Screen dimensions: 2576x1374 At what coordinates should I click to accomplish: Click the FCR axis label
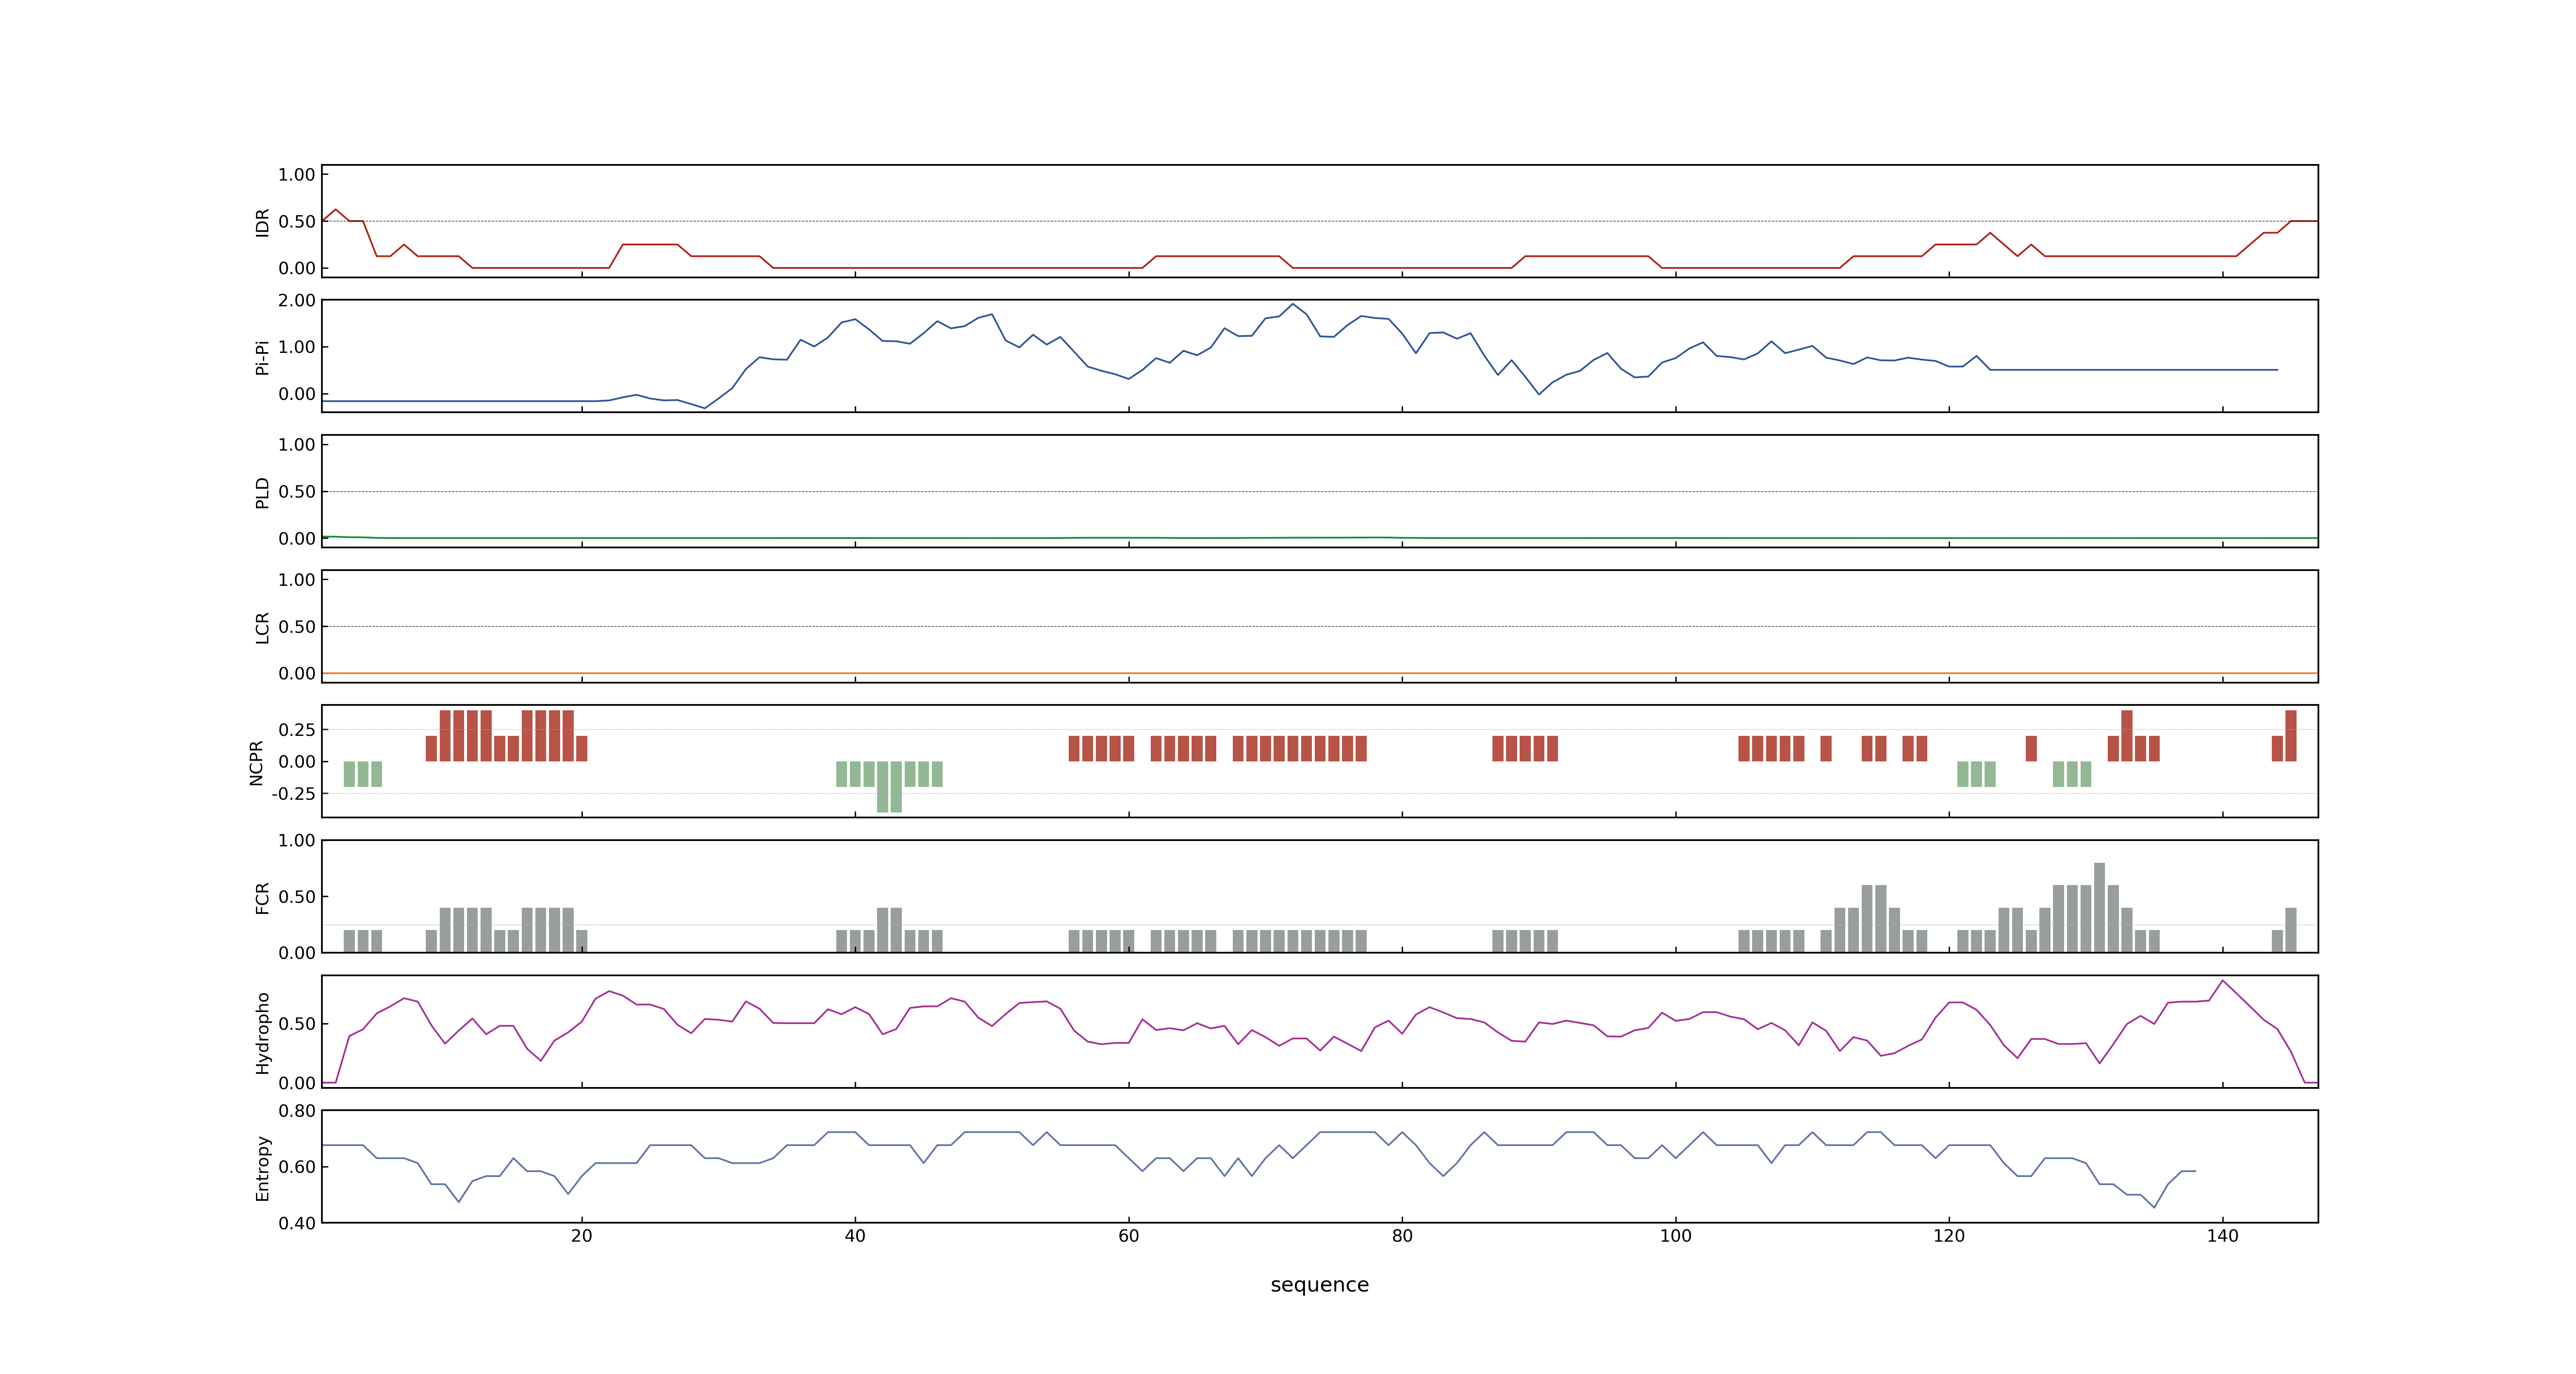(x=262, y=897)
